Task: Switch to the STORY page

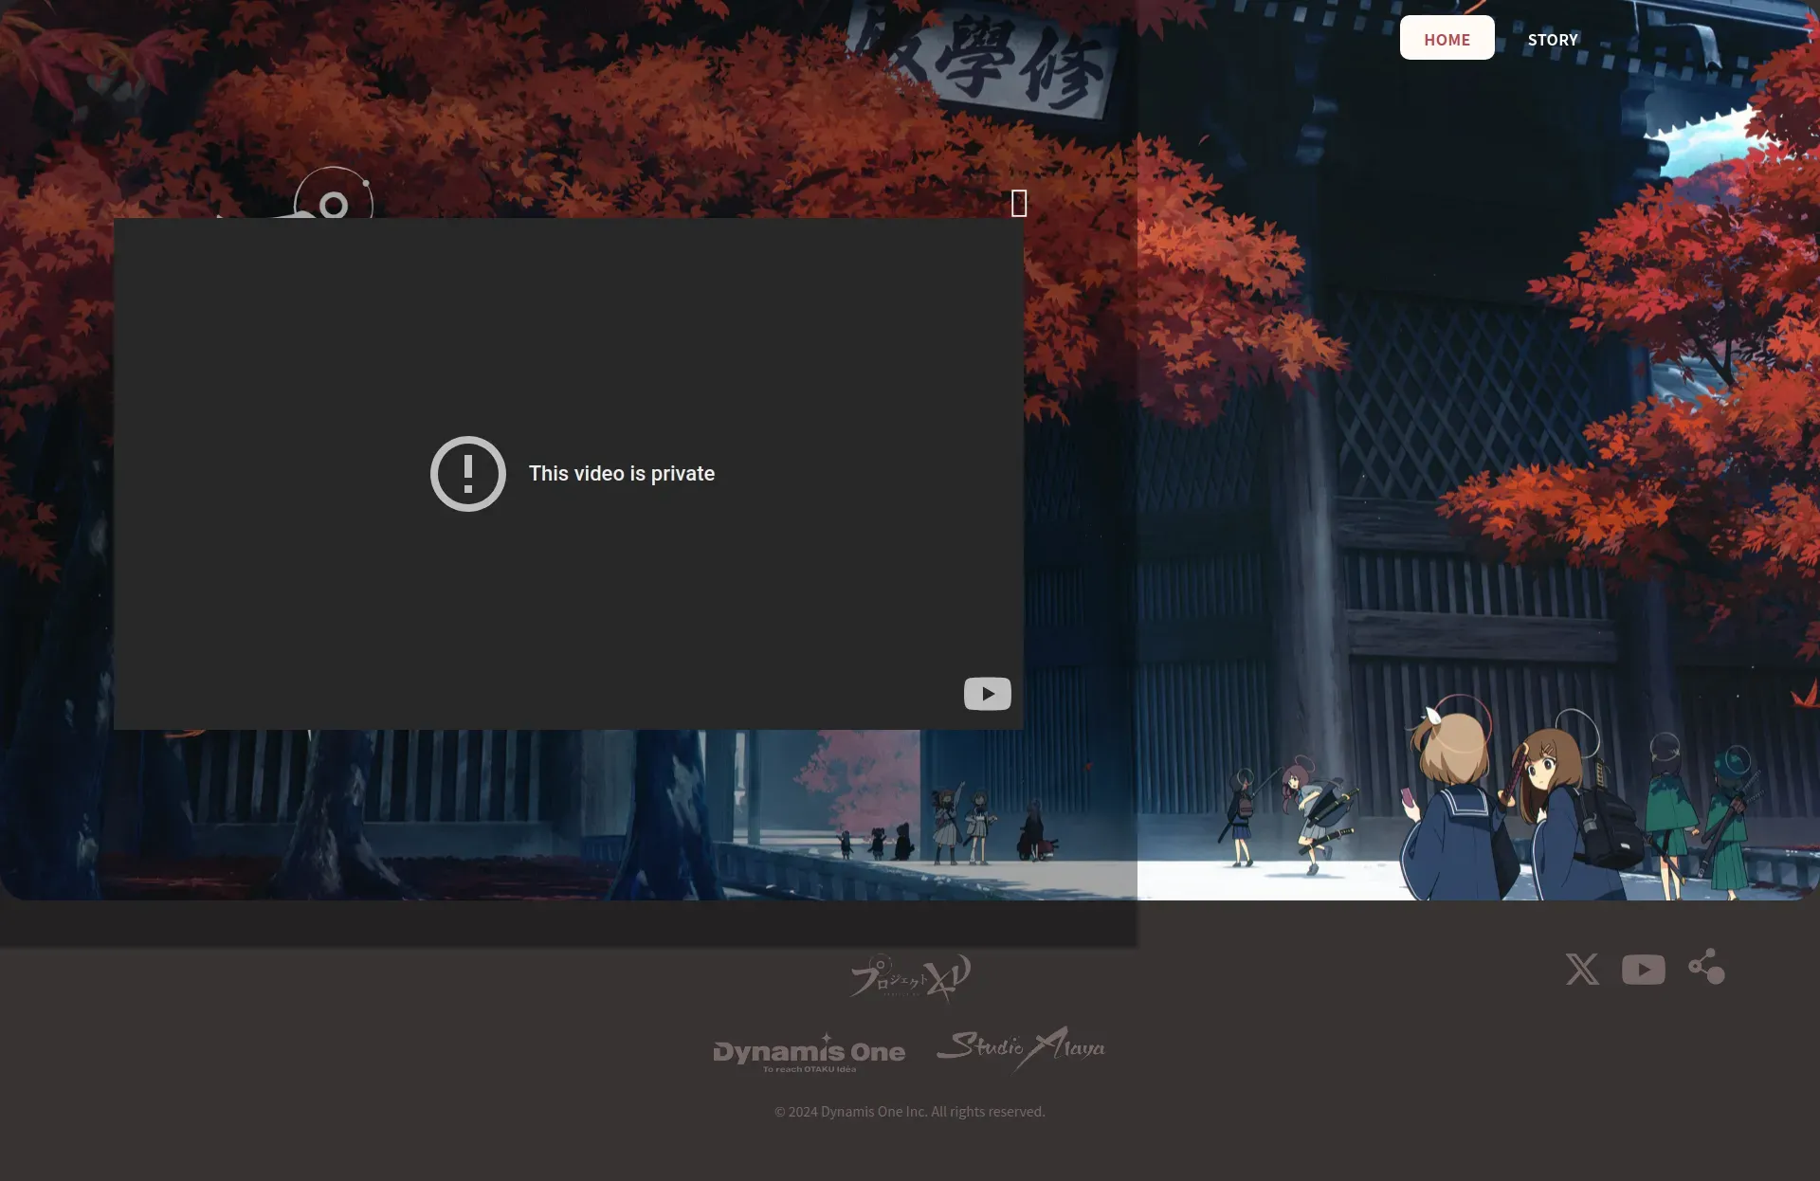Action: [1553, 40]
